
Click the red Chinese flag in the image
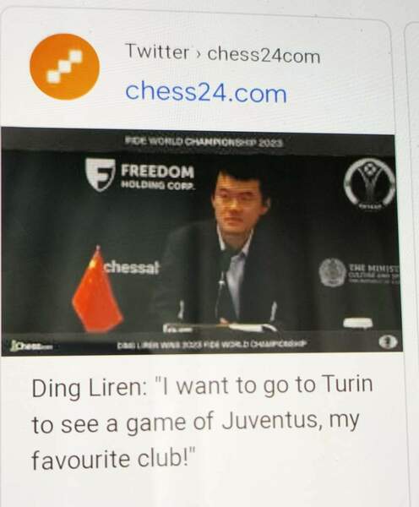click(x=96, y=289)
